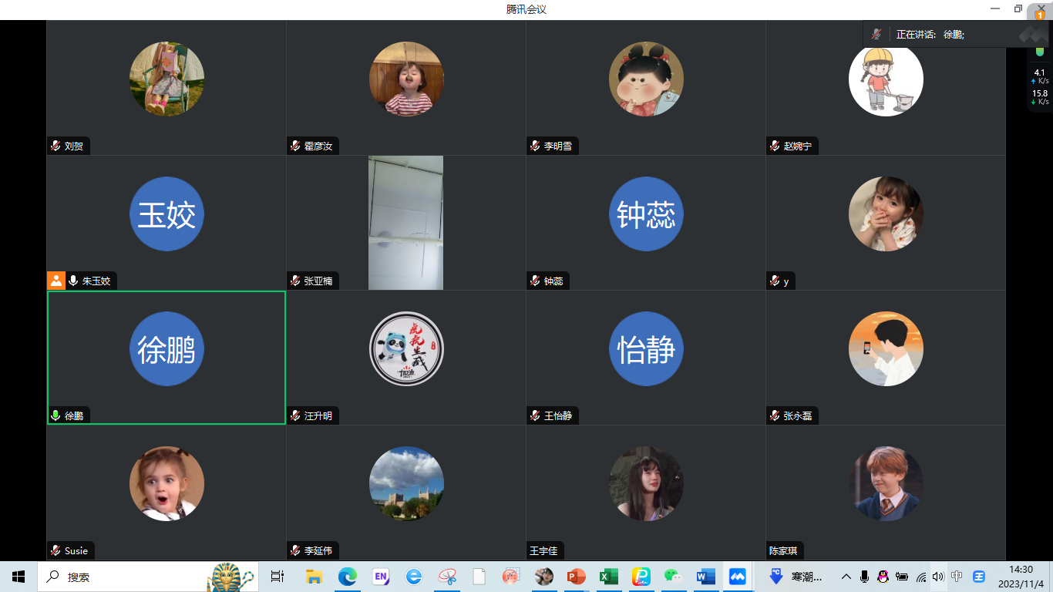The image size is (1053, 592).
Task: Click the 赵婉宁 participant name label
Action: point(797,146)
